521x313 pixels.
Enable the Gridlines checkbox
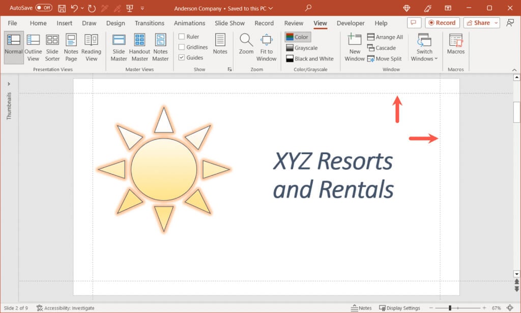point(182,47)
